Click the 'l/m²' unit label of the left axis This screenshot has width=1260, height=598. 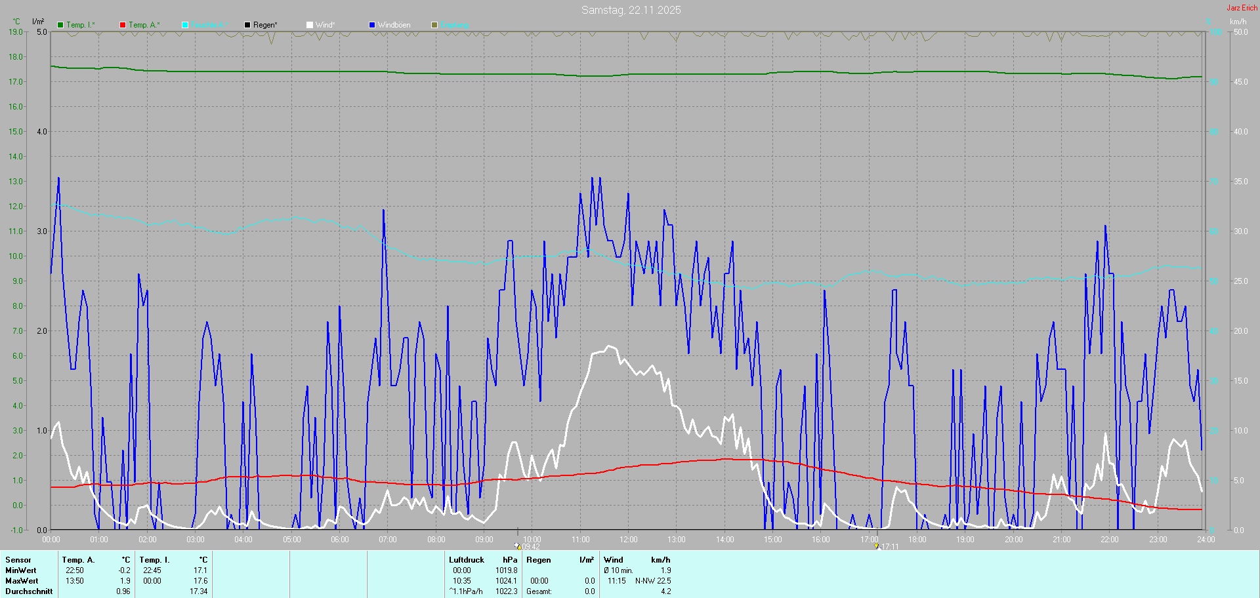click(x=38, y=22)
